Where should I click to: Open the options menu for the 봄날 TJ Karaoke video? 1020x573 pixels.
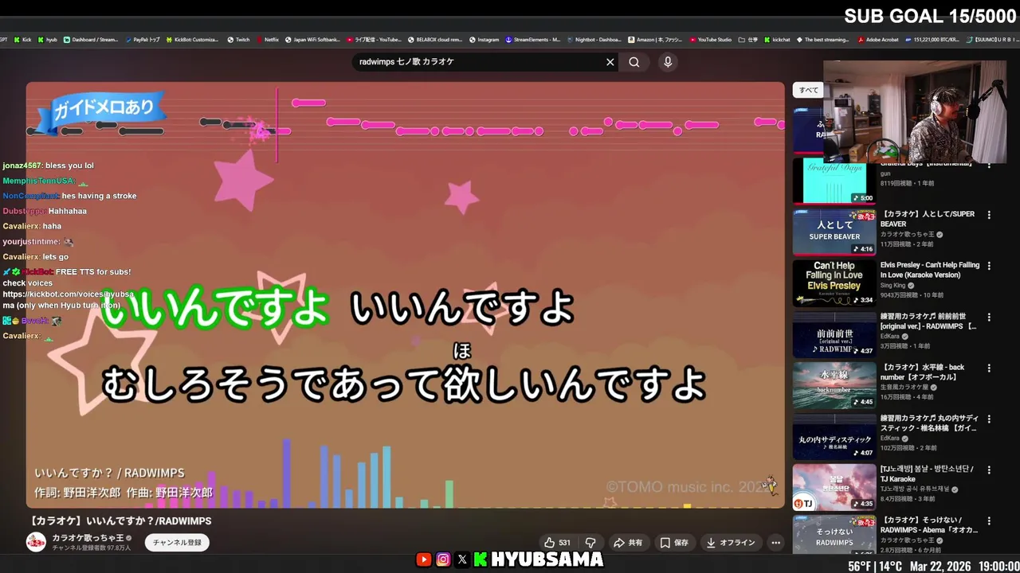(989, 470)
